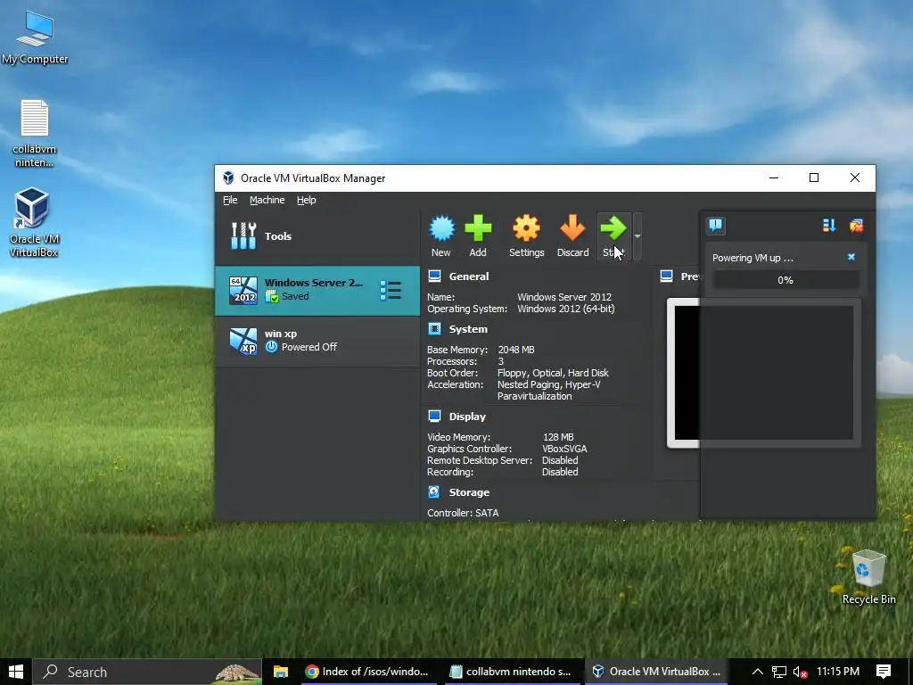Click the General section icon
This screenshot has width=913, height=685.
tap(434, 276)
